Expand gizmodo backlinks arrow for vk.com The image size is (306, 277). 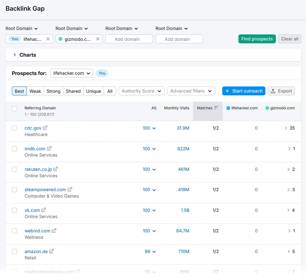point(288,210)
